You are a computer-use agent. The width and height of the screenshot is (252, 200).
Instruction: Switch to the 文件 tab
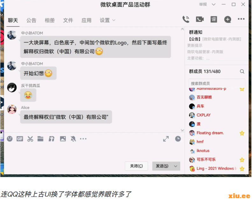[68, 20]
